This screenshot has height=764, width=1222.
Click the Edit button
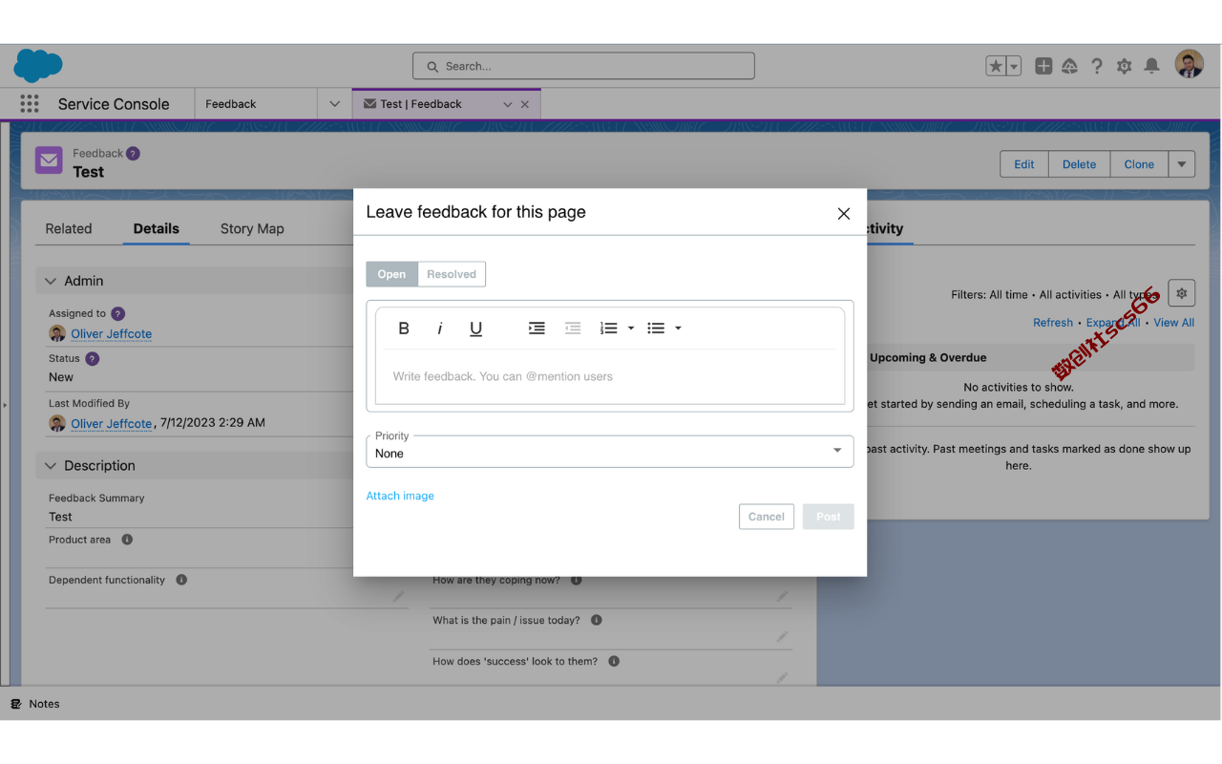pos(1024,164)
